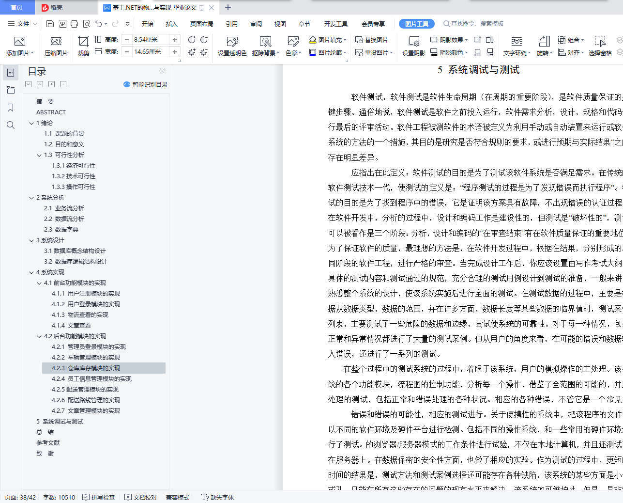
Task: Switch to the 开始 (Home) ribbon tab
Action: click(x=148, y=24)
